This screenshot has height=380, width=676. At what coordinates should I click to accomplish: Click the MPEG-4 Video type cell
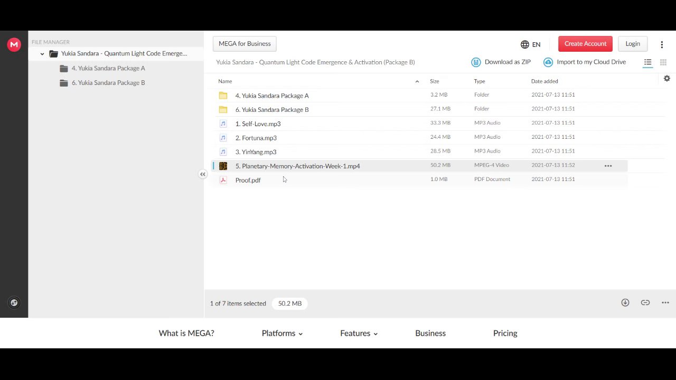tap(492, 165)
